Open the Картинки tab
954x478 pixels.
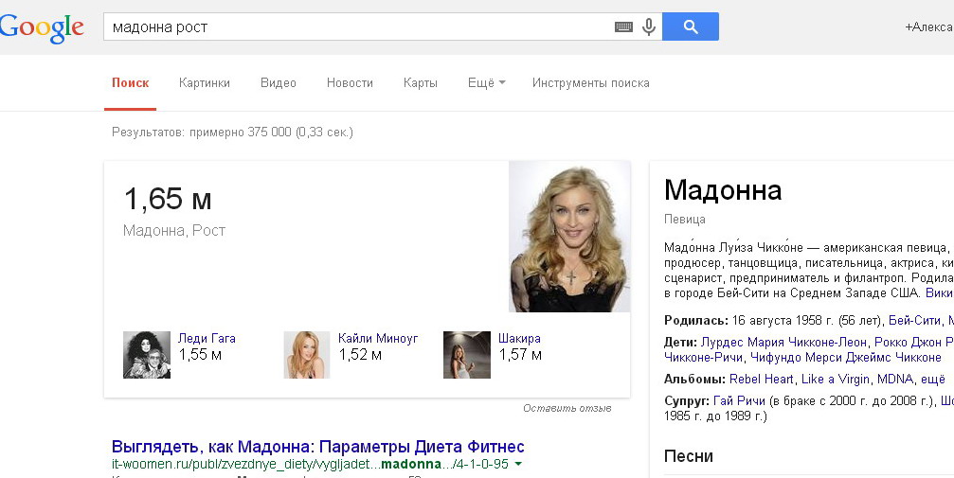[x=205, y=83]
